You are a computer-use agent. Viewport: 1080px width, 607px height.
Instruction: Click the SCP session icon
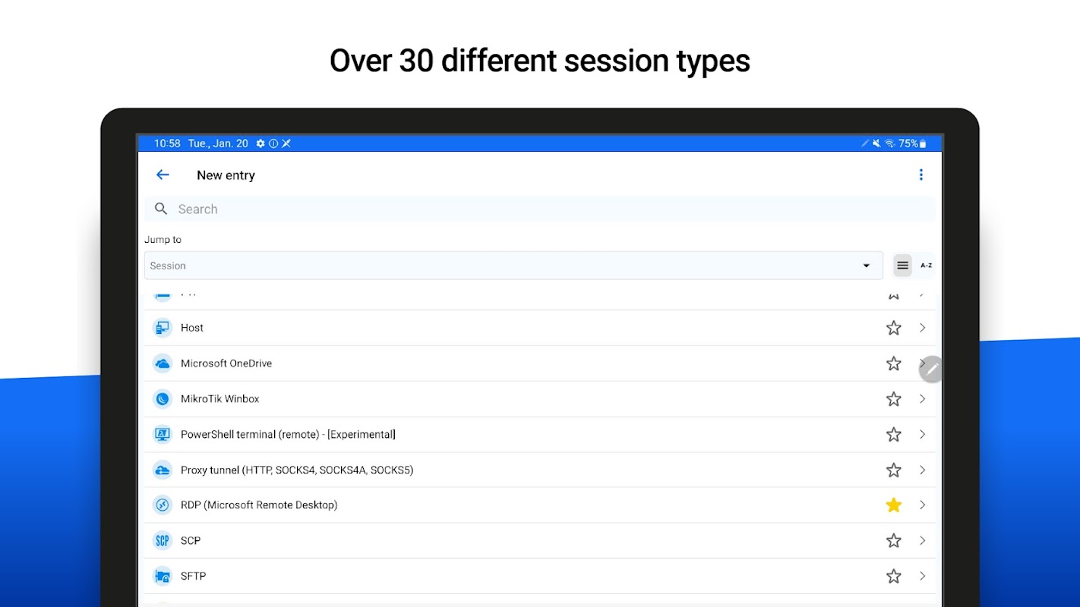coord(162,540)
